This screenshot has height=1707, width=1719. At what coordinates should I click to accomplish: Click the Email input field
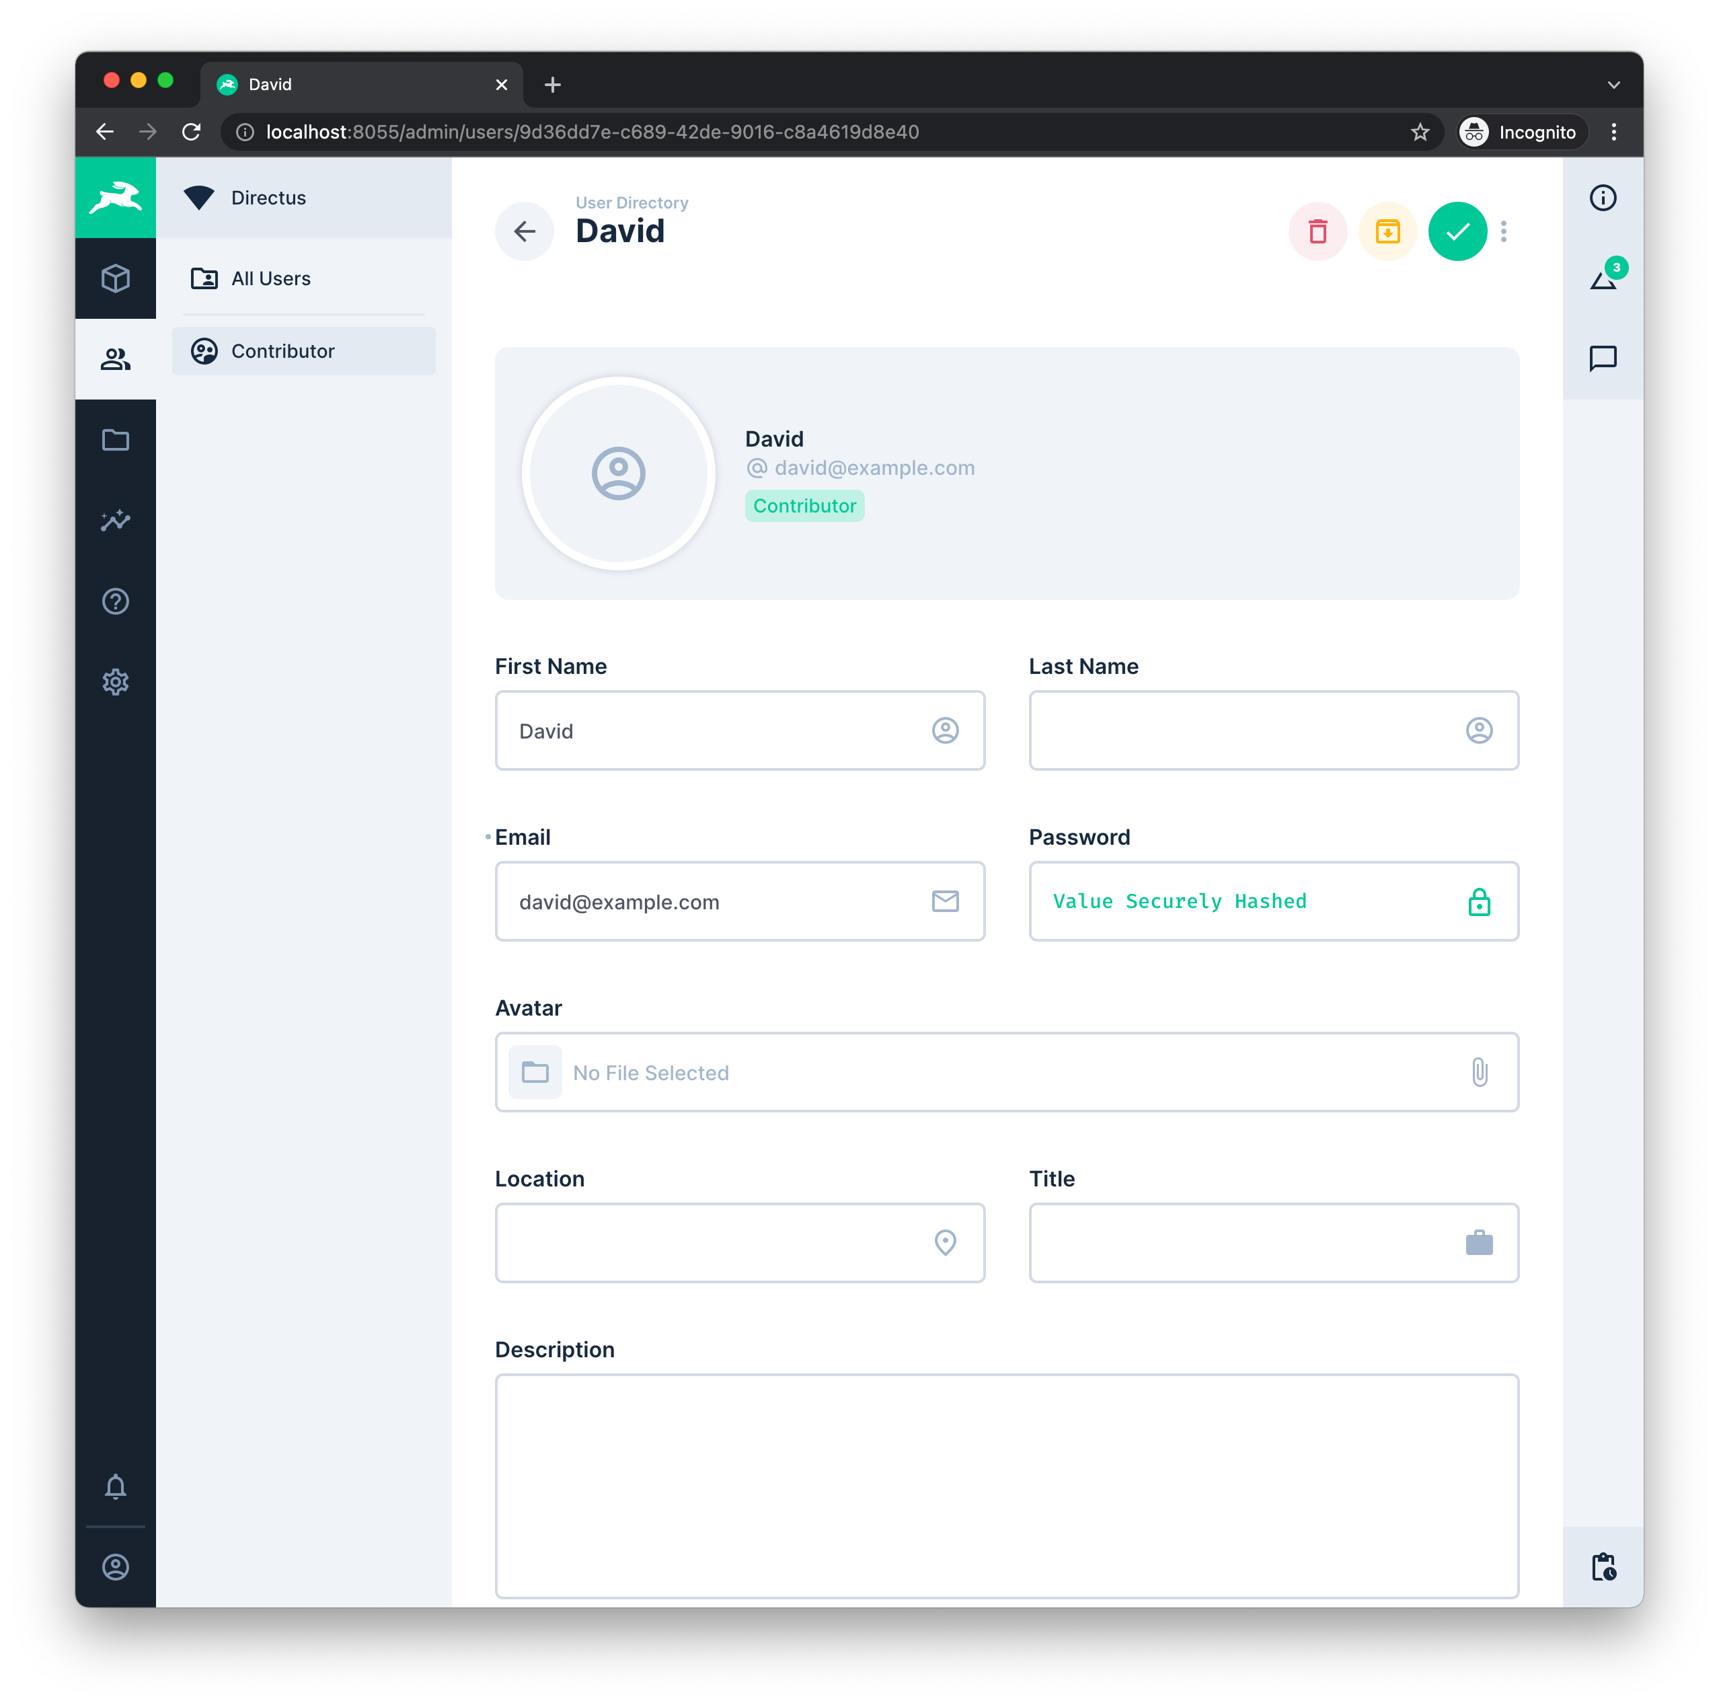739,901
